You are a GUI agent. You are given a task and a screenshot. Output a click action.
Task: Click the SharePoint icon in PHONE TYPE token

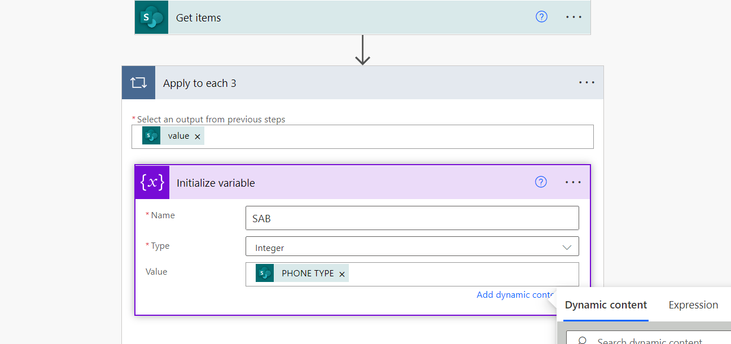point(265,274)
